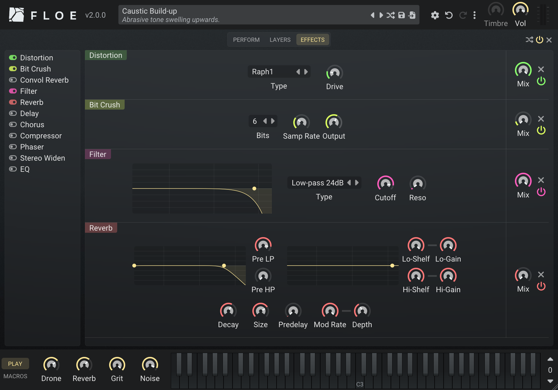Load the previous preset with left arrow
This screenshot has height=390, width=558.
click(372, 15)
